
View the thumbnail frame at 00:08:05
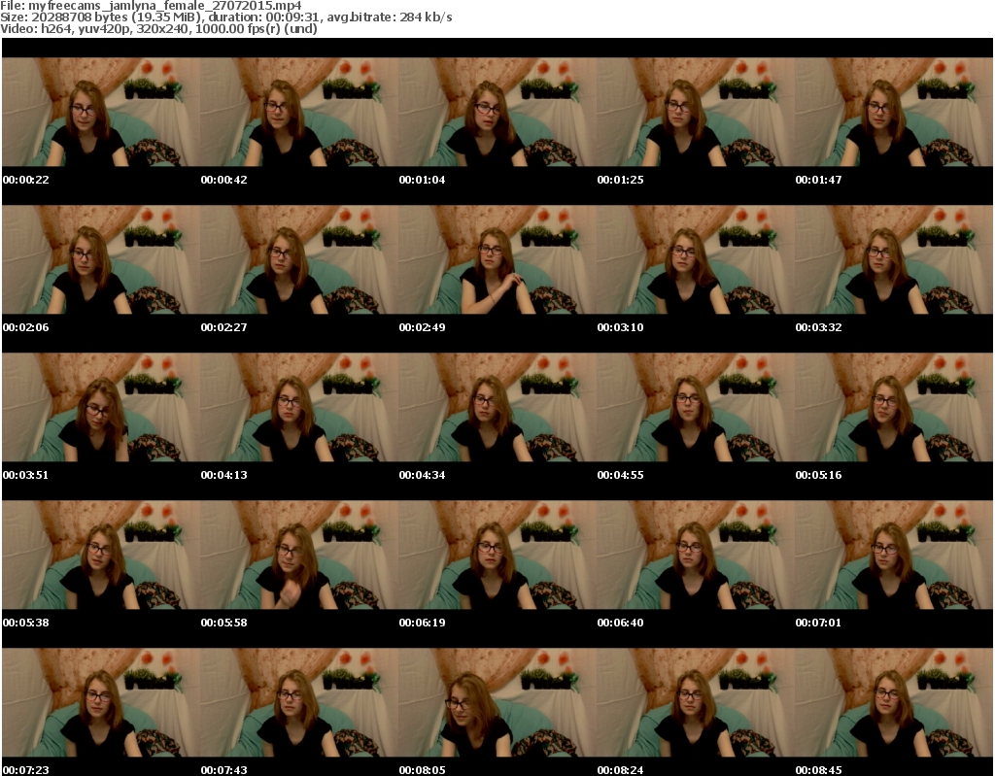pos(497,702)
